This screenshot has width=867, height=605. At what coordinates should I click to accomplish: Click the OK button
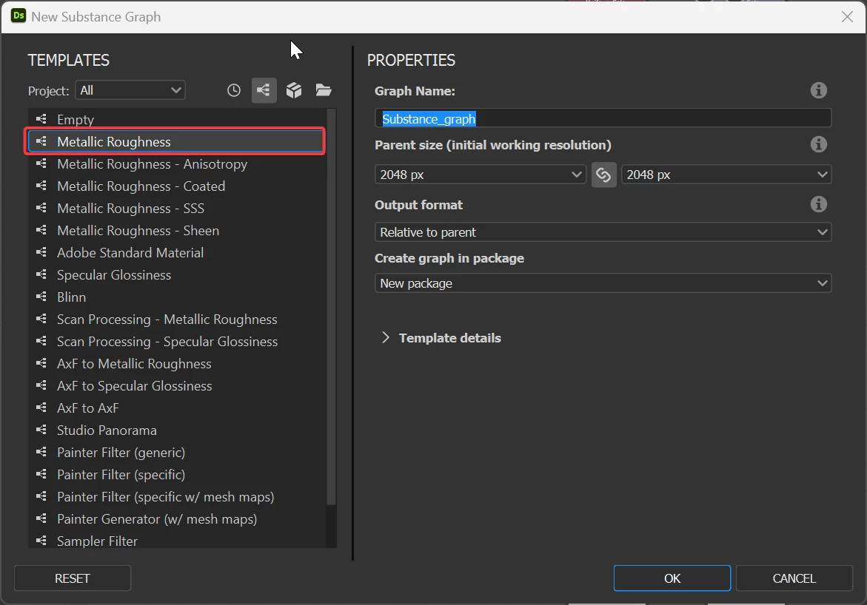point(672,578)
